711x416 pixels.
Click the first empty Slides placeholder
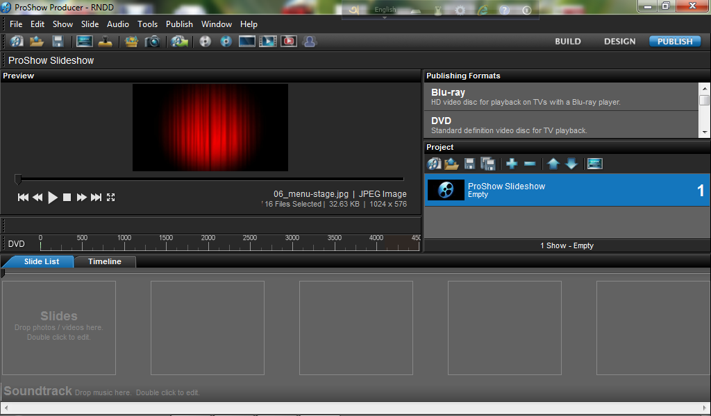coord(59,328)
